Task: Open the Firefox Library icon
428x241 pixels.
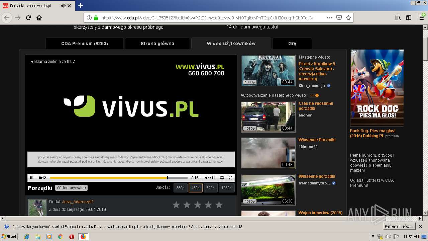Action: coord(398,18)
